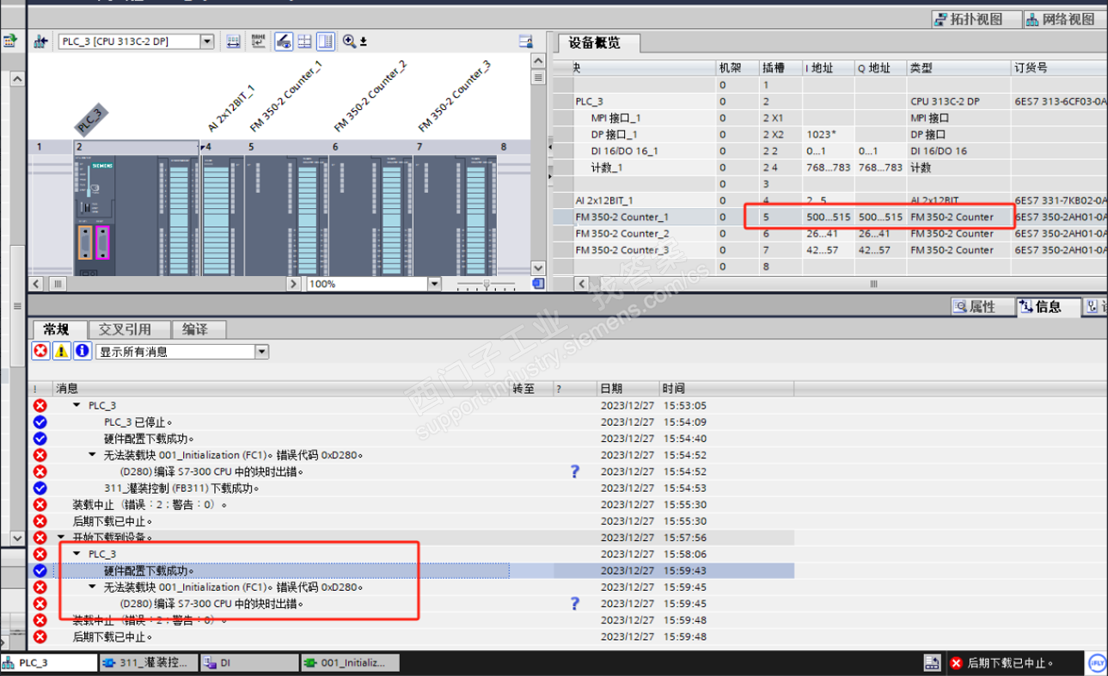1108x676 pixels.
Task: Switch to 拓扑视图 topology view
Action: 976,19
